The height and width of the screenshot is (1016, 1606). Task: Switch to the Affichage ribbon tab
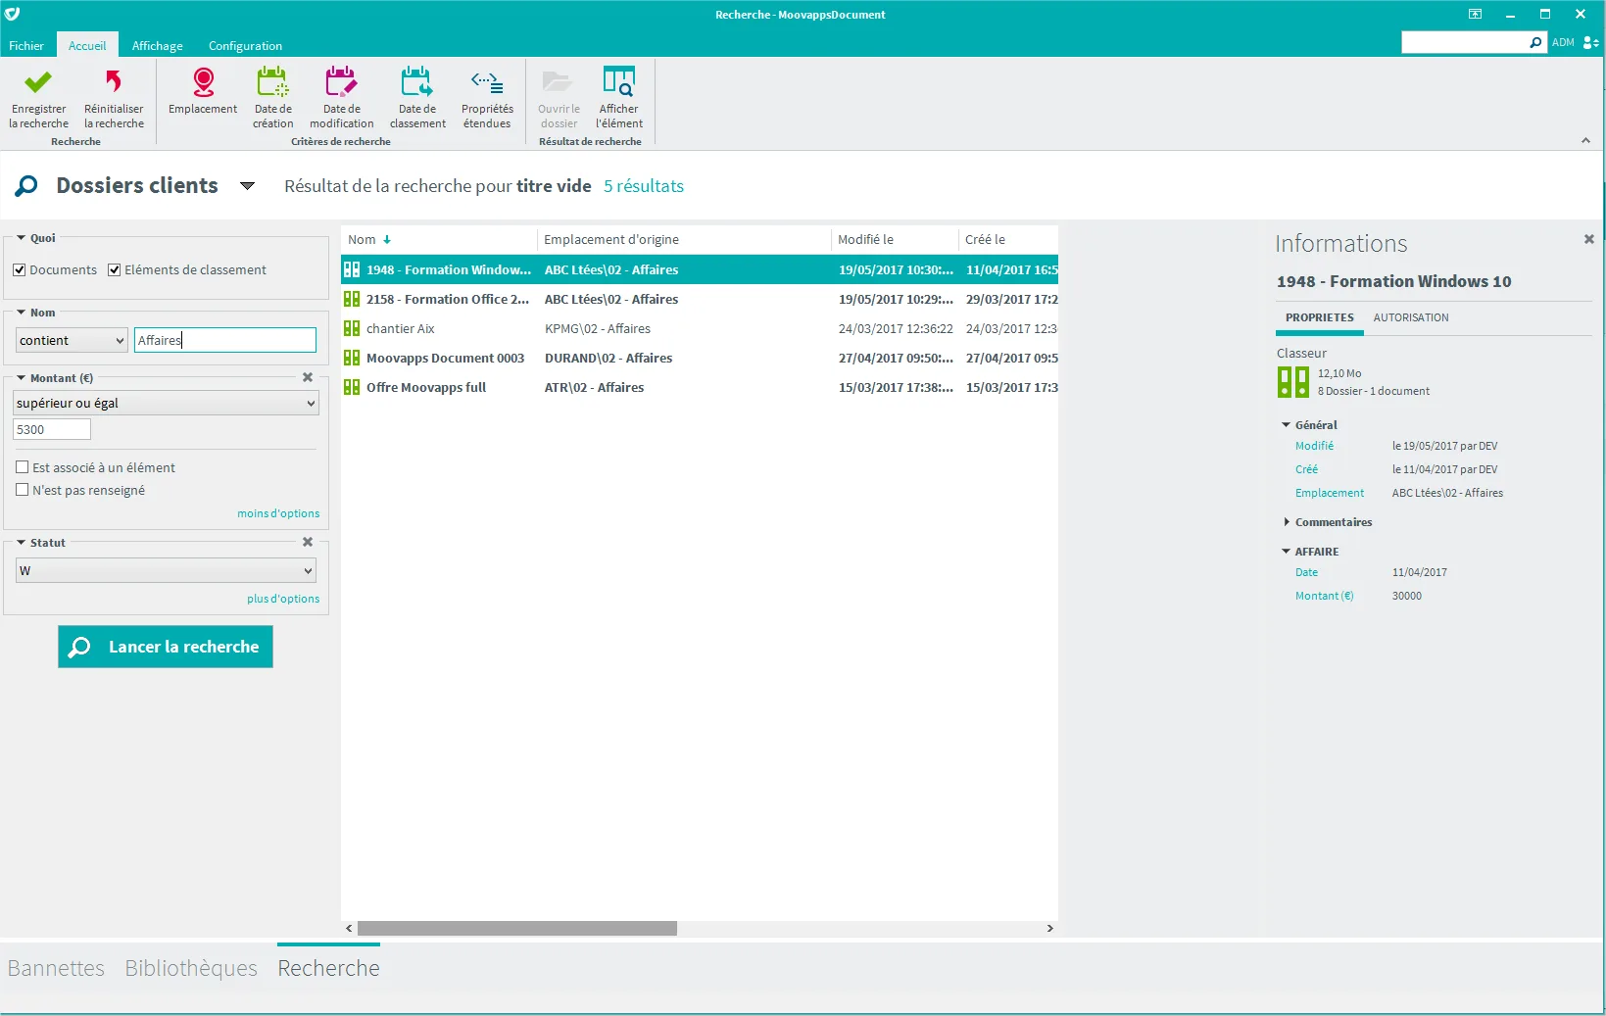pyautogui.click(x=157, y=45)
